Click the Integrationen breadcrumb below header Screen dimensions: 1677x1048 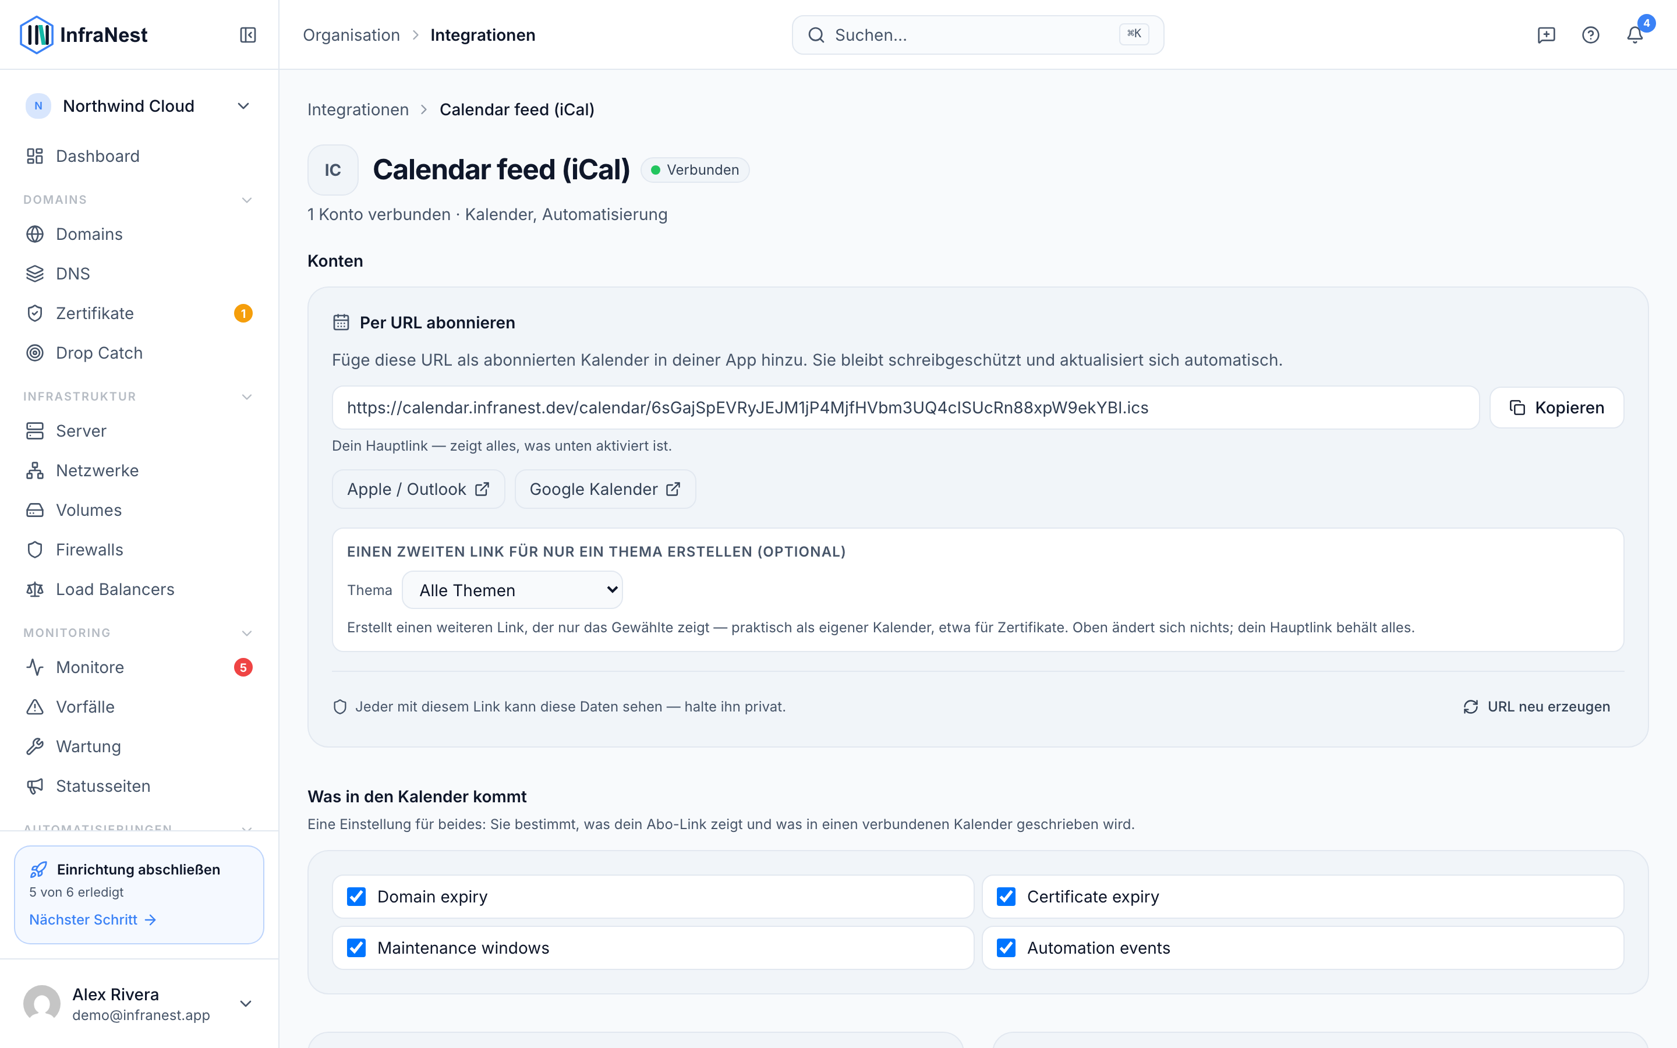[x=358, y=109]
